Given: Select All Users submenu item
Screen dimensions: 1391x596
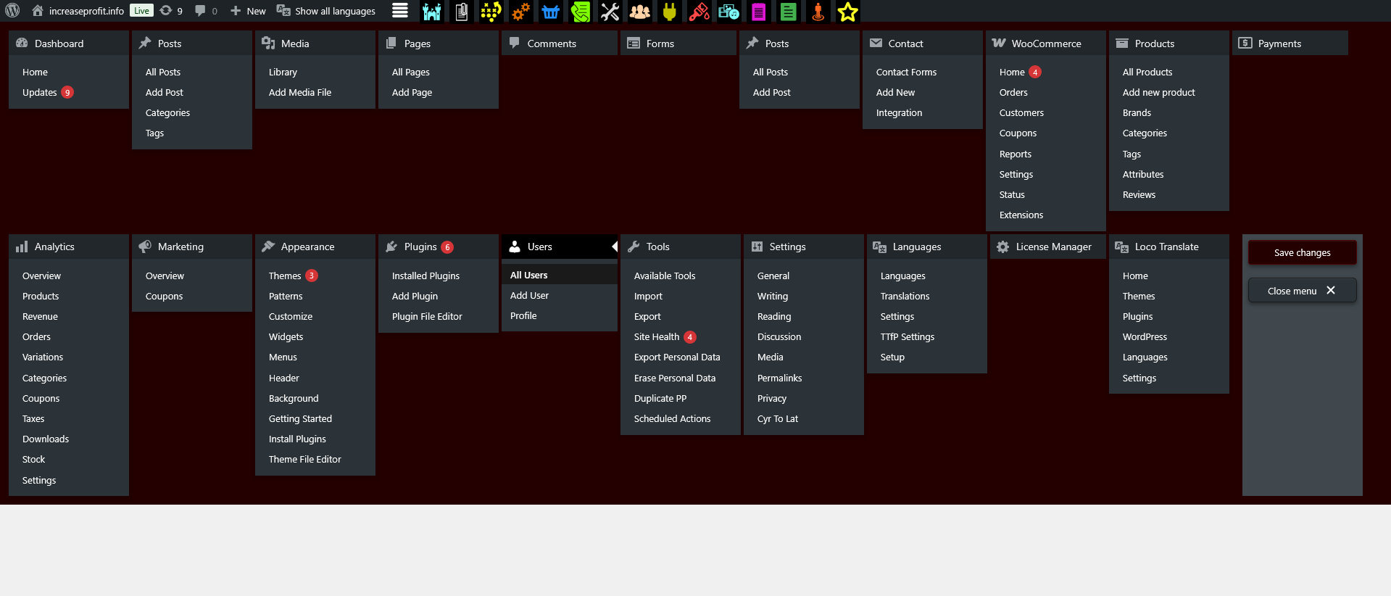Looking at the screenshot, I should (528, 275).
